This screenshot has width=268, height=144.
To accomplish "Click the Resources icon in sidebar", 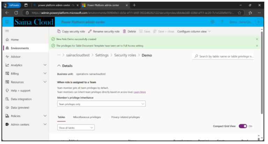I will pos(7,82).
